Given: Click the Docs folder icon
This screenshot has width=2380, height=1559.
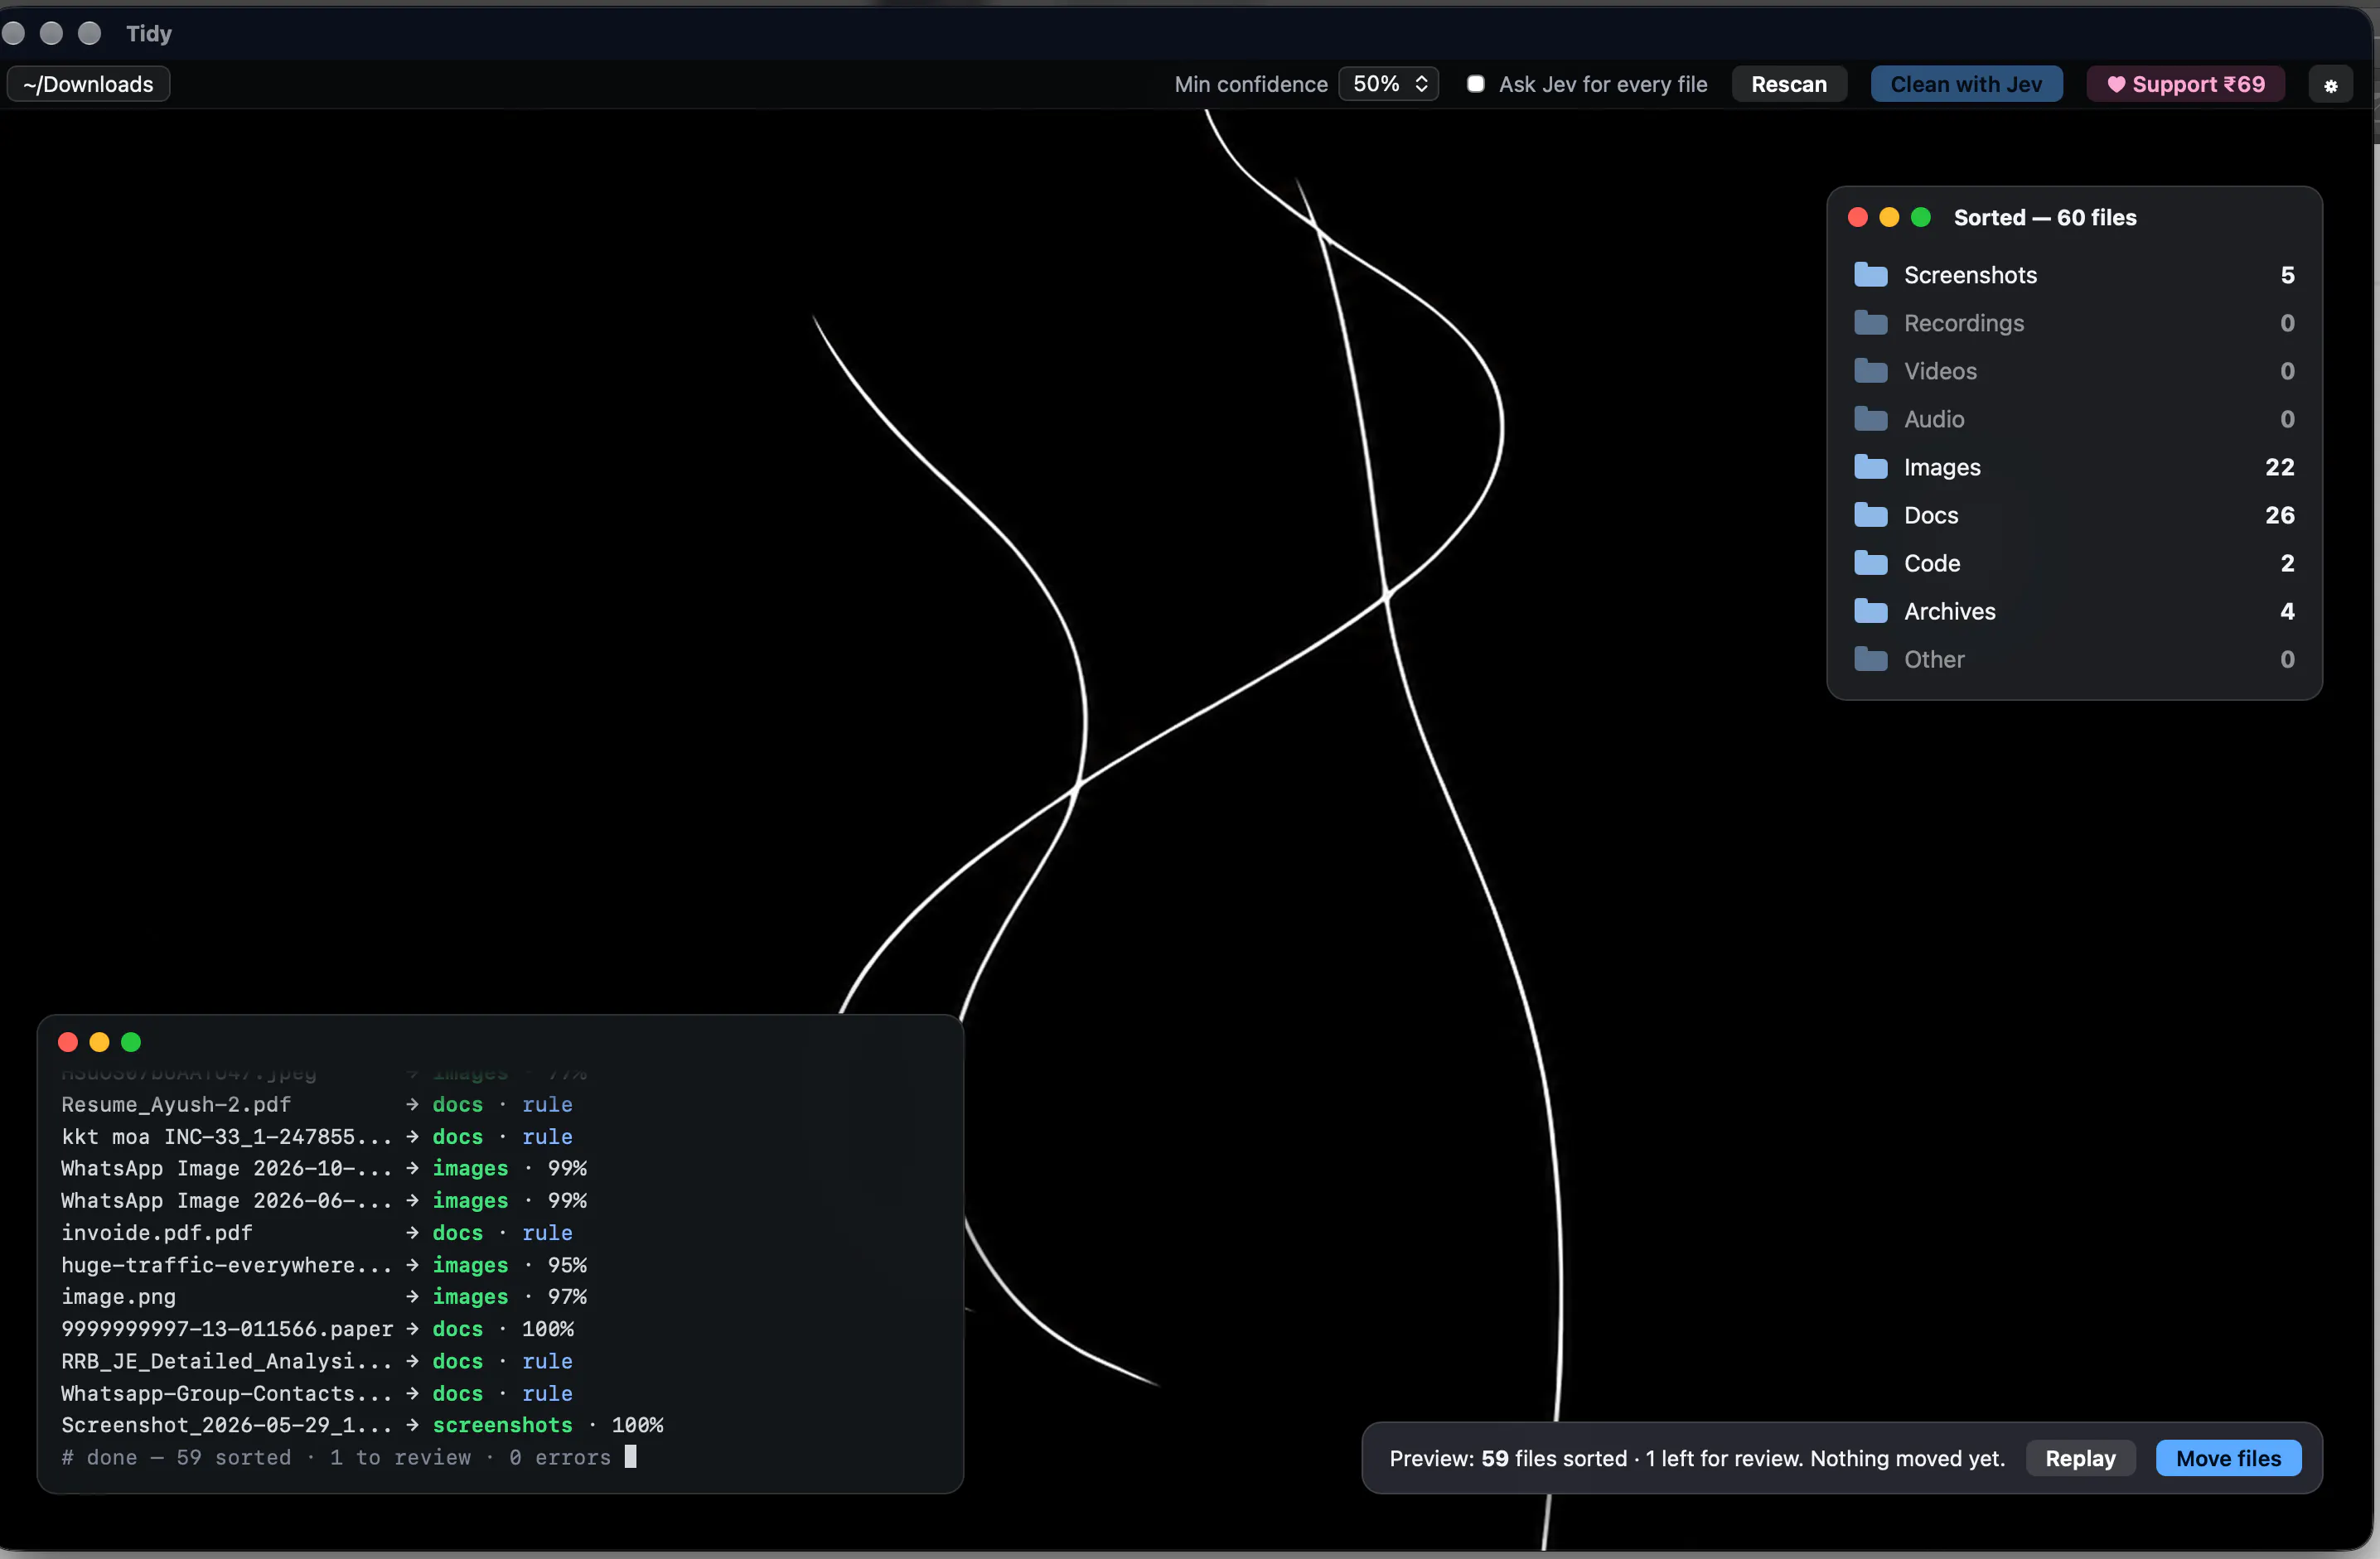Looking at the screenshot, I should click(x=1870, y=514).
